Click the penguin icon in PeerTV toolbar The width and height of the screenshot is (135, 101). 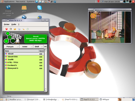(11, 29)
